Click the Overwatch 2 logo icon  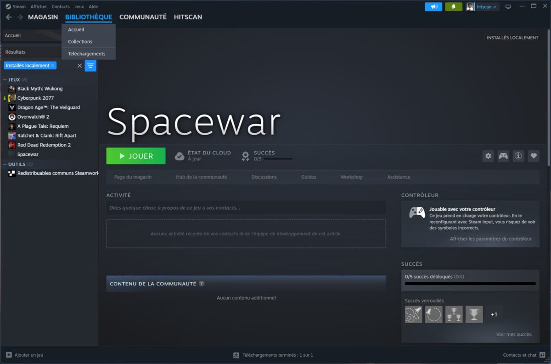(12, 117)
